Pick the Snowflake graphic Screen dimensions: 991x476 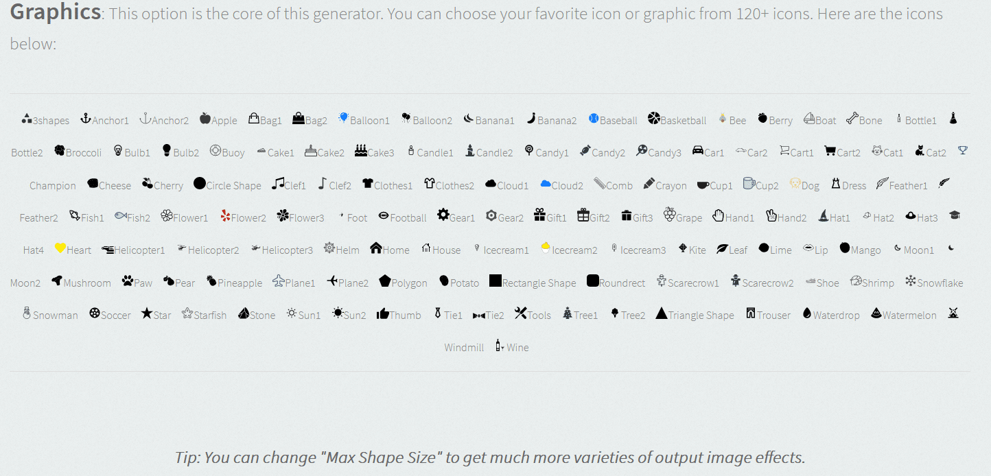[911, 281]
